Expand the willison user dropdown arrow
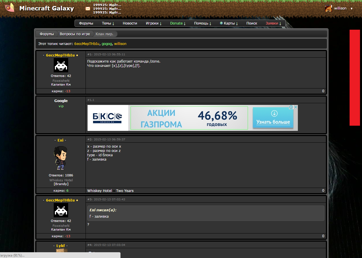The height and width of the screenshot is (258, 362). click(x=352, y=9)
